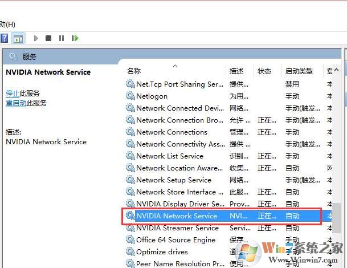The image size is (347, 268).
Task: Toggle the action pane toolbar icon
Action: coord(18,39)
